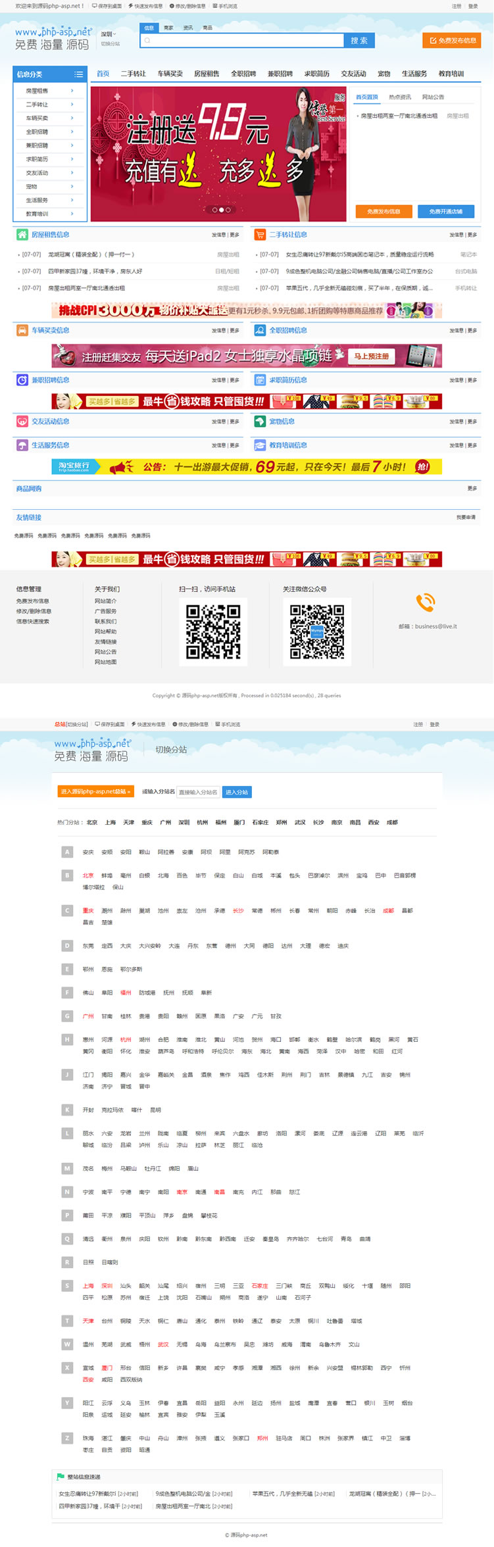Select the 资讯 search tab
This screenshot has width=494, height=1547.
tap(188, 28)
